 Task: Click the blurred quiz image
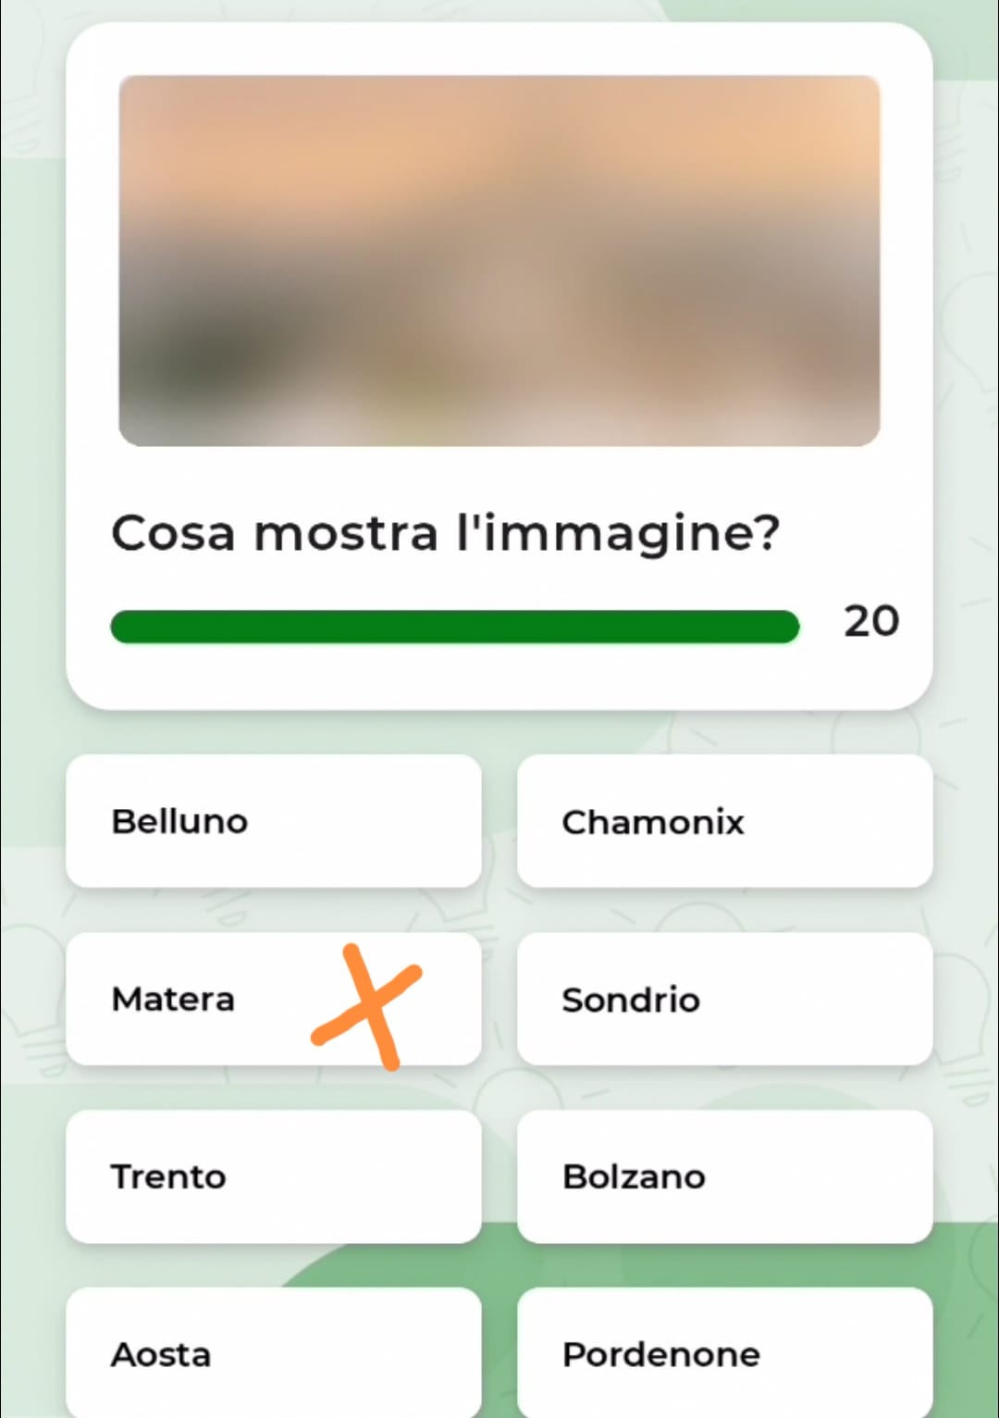pos(499,261)
